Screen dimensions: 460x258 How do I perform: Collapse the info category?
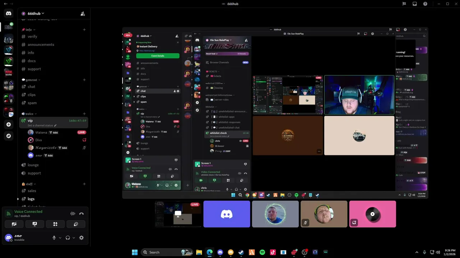28,30
